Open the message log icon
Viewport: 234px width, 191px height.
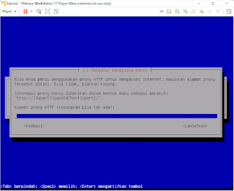[x=229, y=12]
